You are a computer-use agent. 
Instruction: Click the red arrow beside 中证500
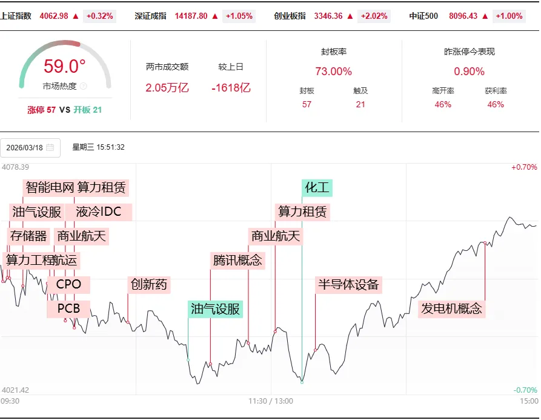[x=485, y=16]
